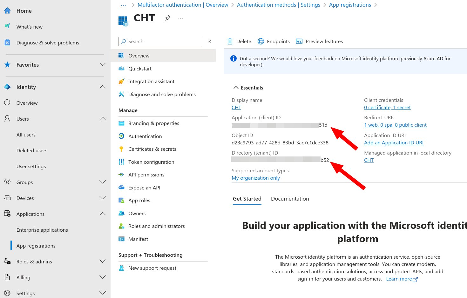Open Integration assistant with rocket icon
The image size is (467, 298).
(151, 81)
